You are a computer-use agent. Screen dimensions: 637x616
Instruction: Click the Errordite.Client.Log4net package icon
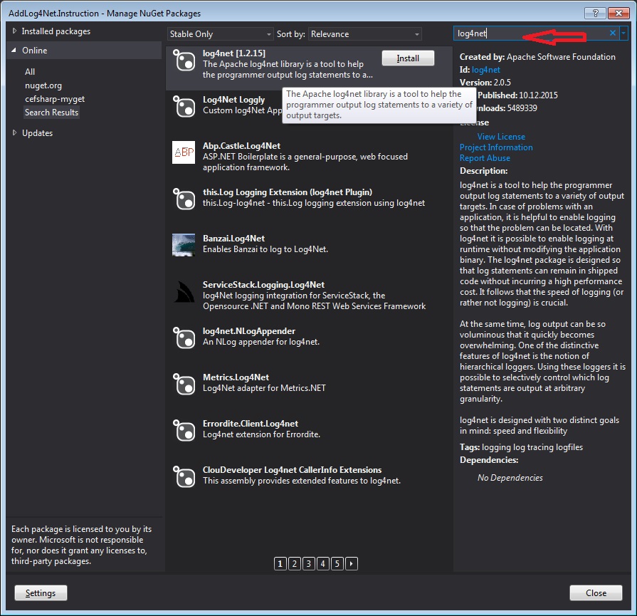pyautogui.click(x=184, y=431)
